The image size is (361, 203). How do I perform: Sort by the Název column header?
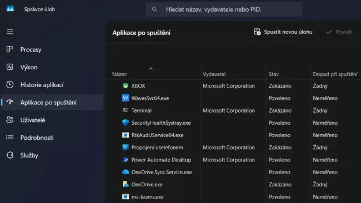coord(119,74)
